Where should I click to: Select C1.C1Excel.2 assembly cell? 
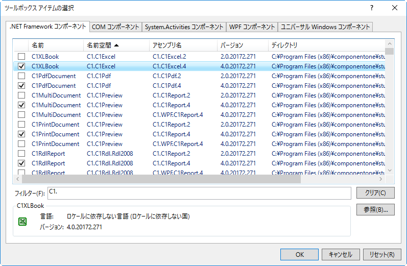coord(169,57)
